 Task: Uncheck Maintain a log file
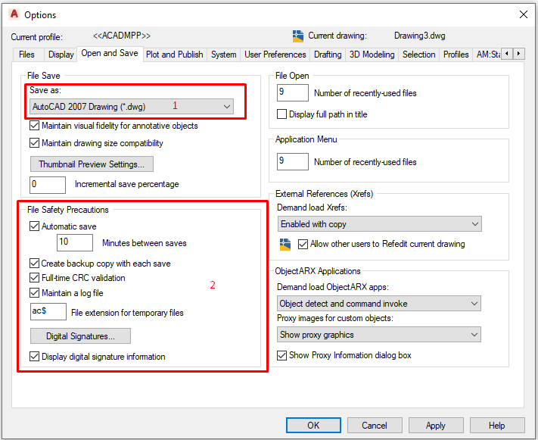pos(34,292)
